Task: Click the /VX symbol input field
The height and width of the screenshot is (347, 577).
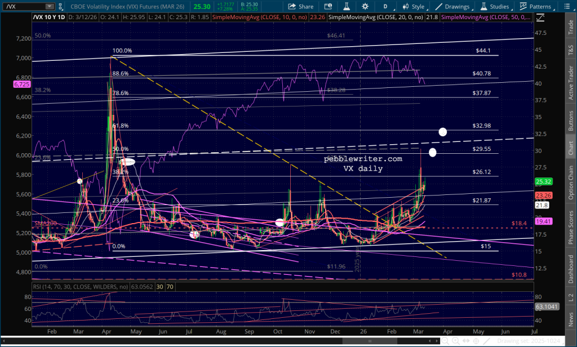Action: [23, 7]
